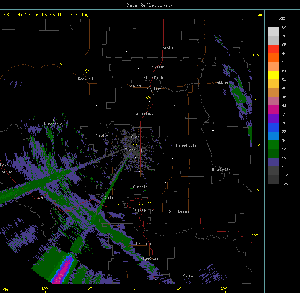Click the Stettler label

221,82
